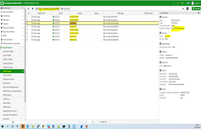The image size is (201, 129).
Task: Close the Log Details panel
Action: click(199, 13)
